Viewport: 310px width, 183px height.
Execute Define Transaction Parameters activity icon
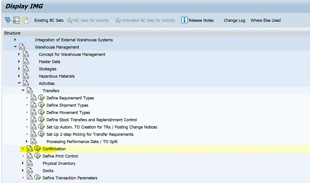click(37, 178)
